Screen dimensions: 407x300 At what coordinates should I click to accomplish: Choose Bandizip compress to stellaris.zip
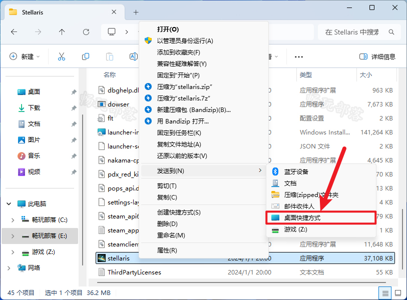[203, 87]
